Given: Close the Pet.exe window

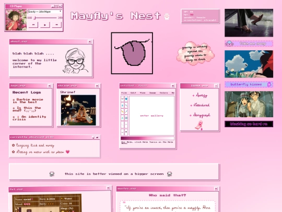Looking at the screenshot, I should coord(108,188).
